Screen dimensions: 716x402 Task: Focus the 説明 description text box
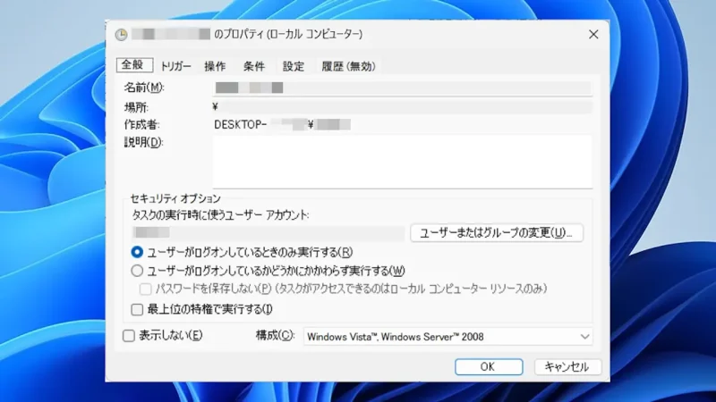point(402,162)
